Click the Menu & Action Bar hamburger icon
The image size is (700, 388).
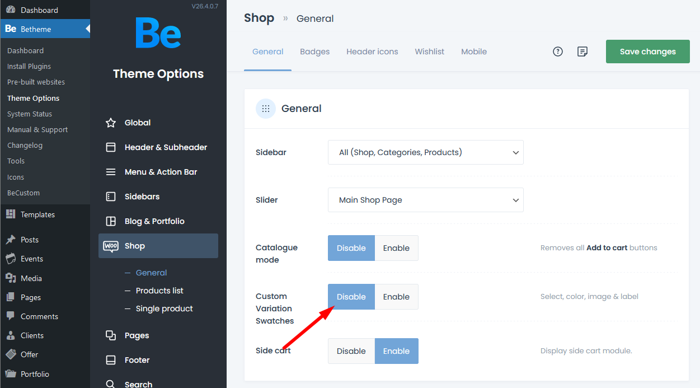tap(111, 172)
